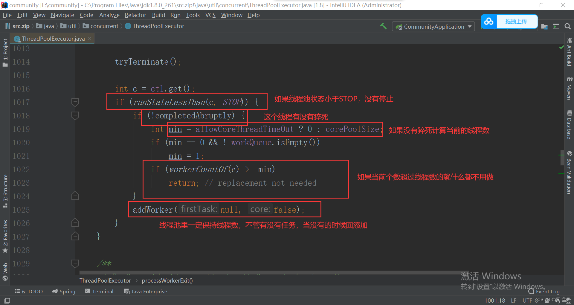Screen dimensions: 574x305
Task: Click the 拖拽上传 upload button
Action: point(516,22)
